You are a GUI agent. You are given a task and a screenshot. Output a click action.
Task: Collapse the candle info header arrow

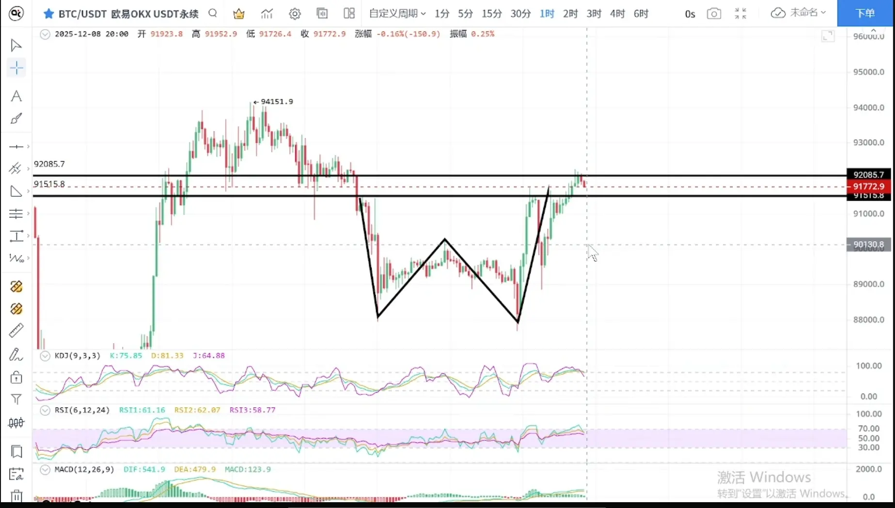tap(45, 34)
